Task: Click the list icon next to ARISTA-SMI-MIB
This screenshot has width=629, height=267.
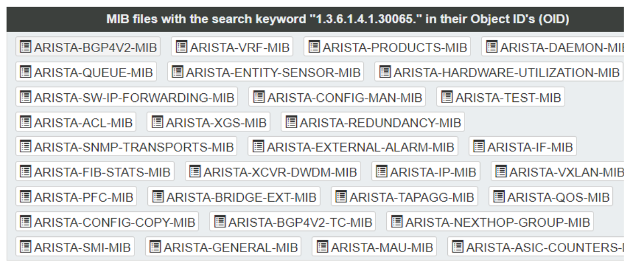Action: (26, 247)
